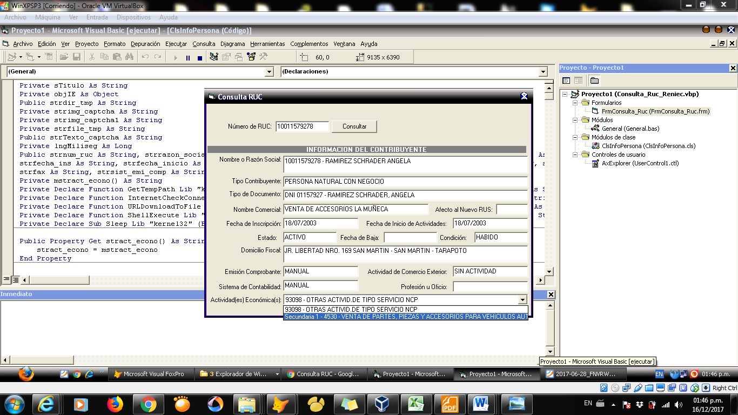Click Full Module View icon below code editor
Screen dimensions: 738x415
pyautogui.click(x=16, y=279)
